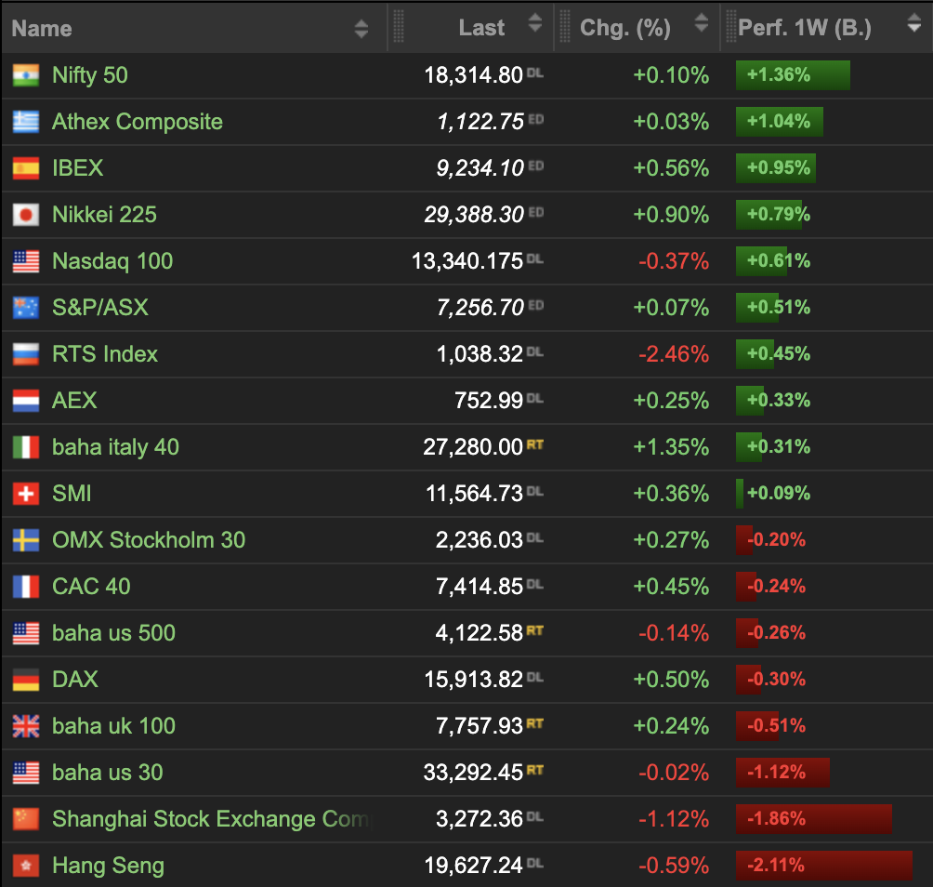This screenshot has height=887, width=933.
Task: Open the Nasdaq 100 index link
Action: tap(112, 260)
